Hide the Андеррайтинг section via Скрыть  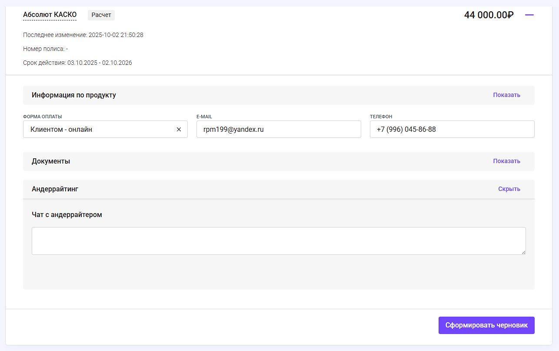tap(509, 189)
